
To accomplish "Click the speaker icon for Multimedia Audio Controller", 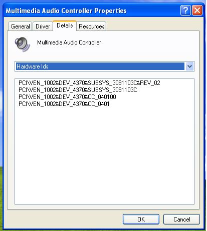I will pyautogui.click(x=22, y=44).
